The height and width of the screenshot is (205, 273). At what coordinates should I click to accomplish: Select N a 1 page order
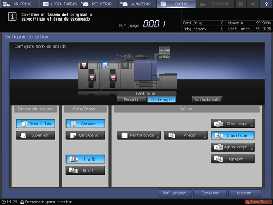click(x=86, y=171)
